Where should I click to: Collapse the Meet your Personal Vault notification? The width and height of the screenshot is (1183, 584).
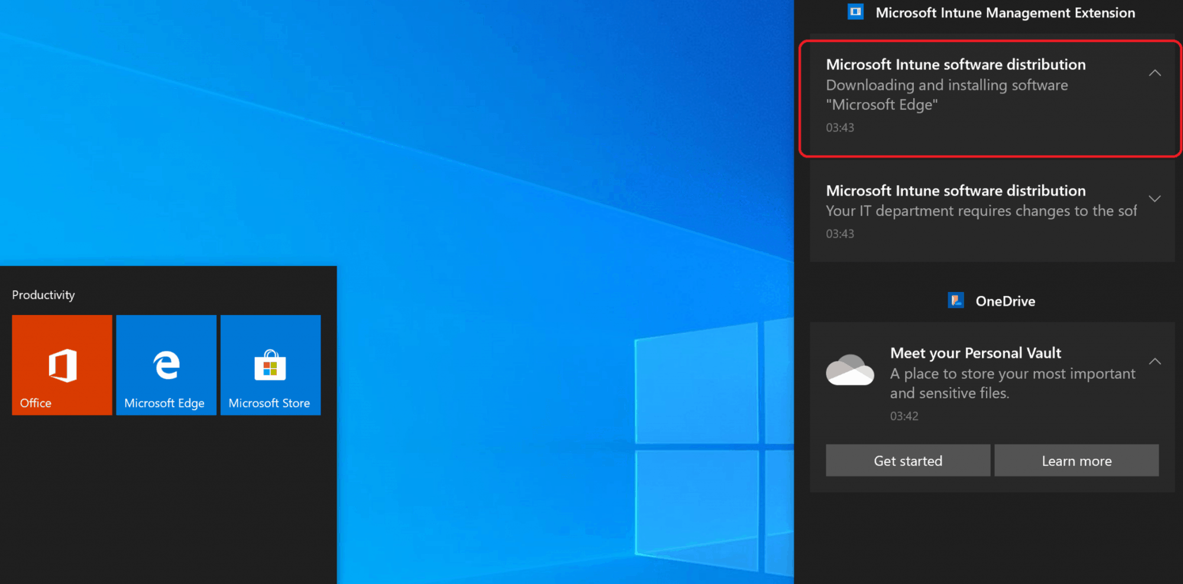click(x=1155, y=361)
